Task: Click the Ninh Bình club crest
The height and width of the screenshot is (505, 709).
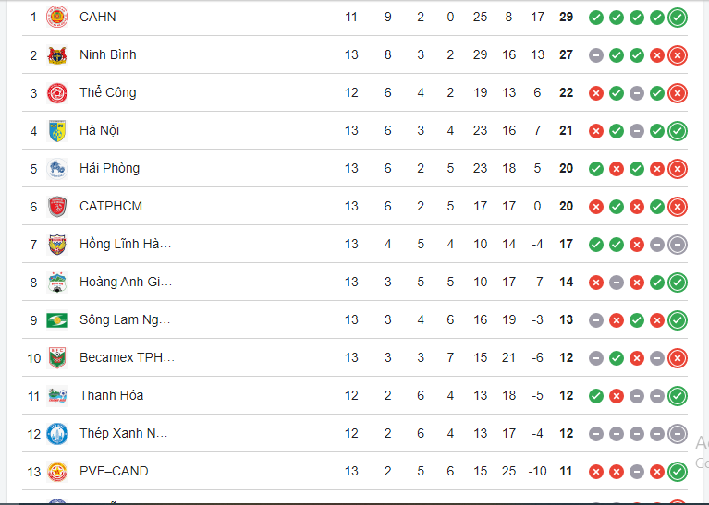Action: point(57,54)
